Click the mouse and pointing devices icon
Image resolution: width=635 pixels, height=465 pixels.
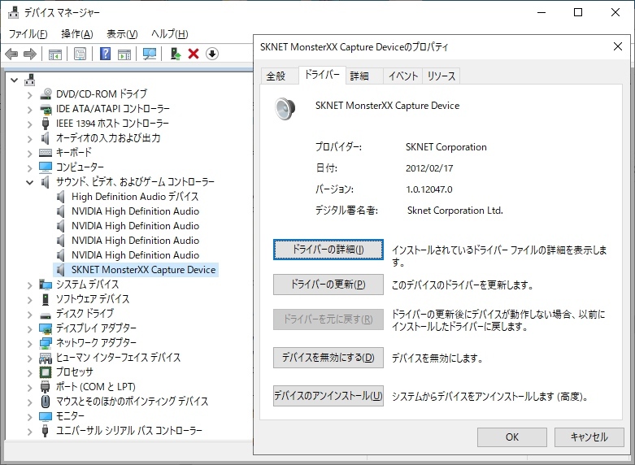(x=46, y=402)
